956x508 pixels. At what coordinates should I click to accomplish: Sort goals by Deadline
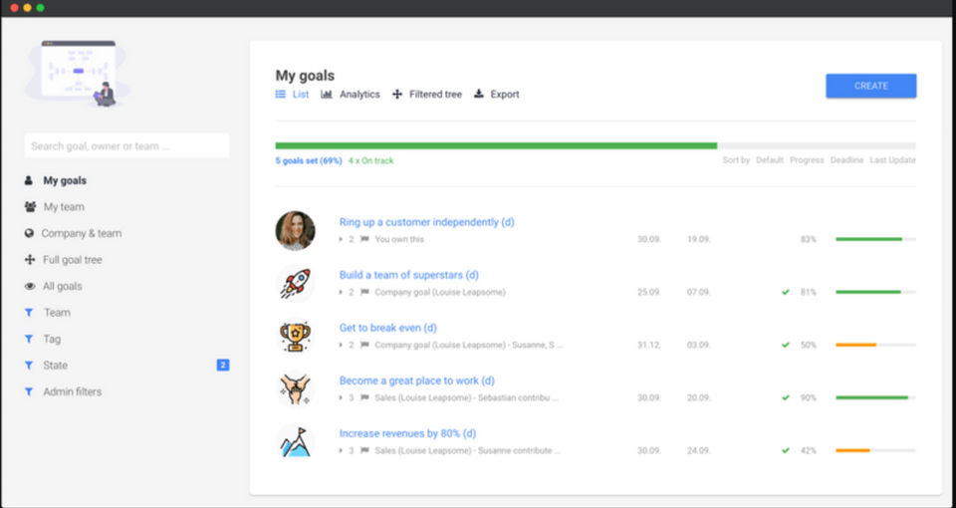coord(846,160)
